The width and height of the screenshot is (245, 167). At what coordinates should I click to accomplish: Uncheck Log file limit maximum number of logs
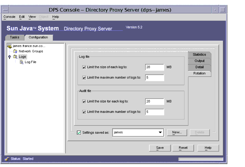(x=84, y=78)
